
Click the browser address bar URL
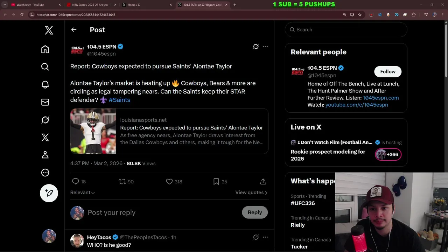point(76,15)
